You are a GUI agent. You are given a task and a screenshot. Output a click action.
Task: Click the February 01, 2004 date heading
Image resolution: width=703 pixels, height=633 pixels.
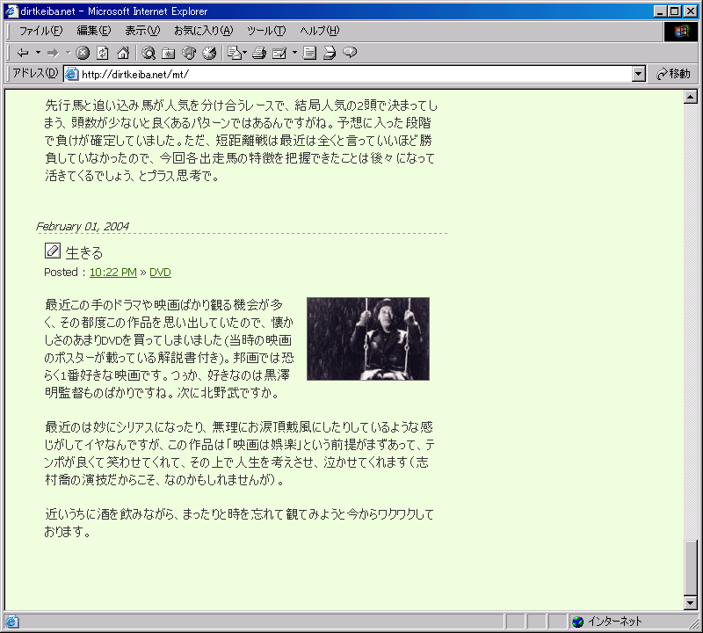pyautogui.click(x=83, y=226)
